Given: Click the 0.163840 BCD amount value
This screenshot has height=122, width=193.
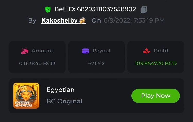Looking at the screenshot, I should 37,63.
